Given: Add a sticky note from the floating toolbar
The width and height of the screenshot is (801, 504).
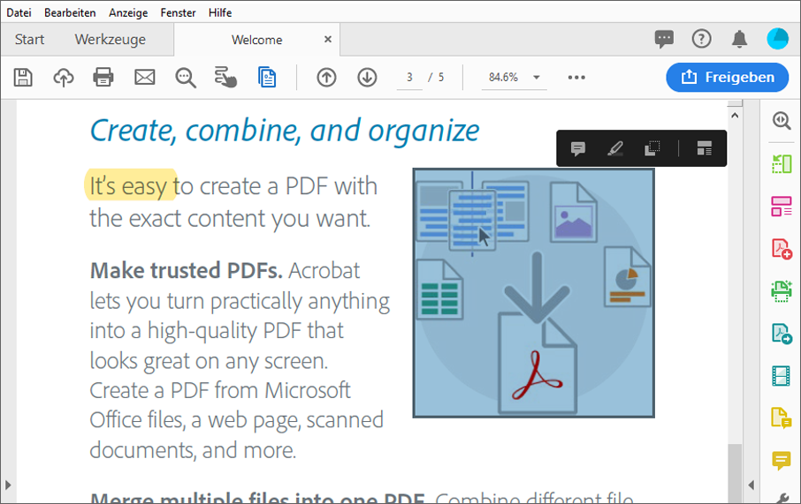Looking at the screenshot, I should [x=577, y=148].
